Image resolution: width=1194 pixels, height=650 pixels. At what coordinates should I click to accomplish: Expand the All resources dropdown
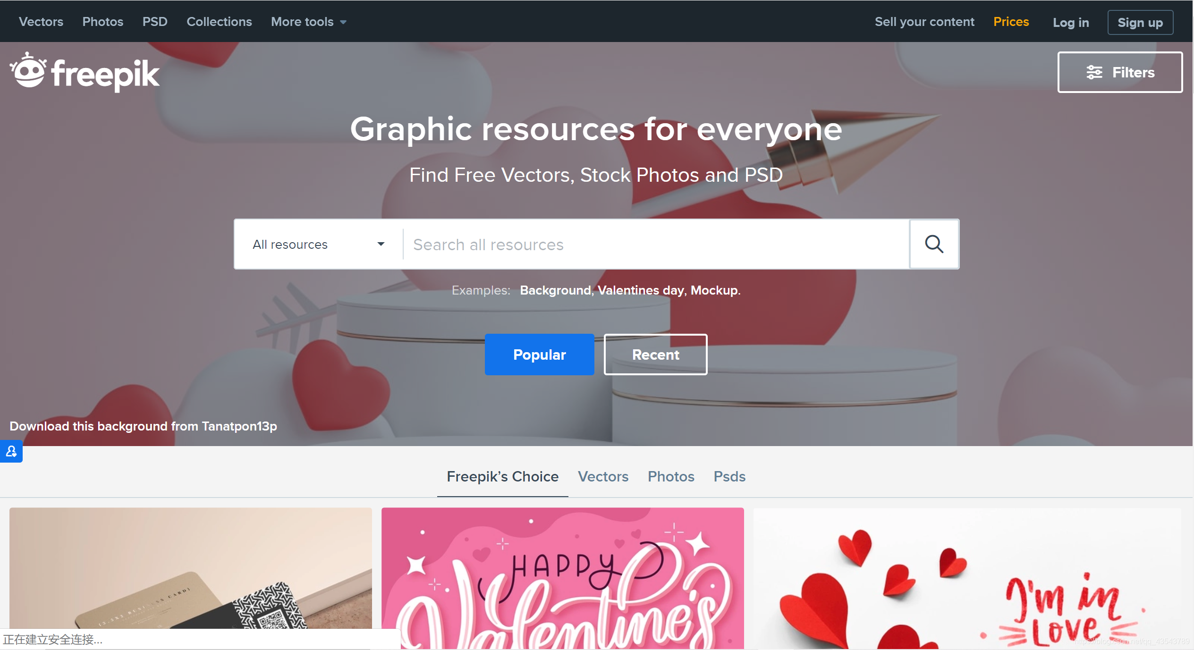tap(319, 245)
